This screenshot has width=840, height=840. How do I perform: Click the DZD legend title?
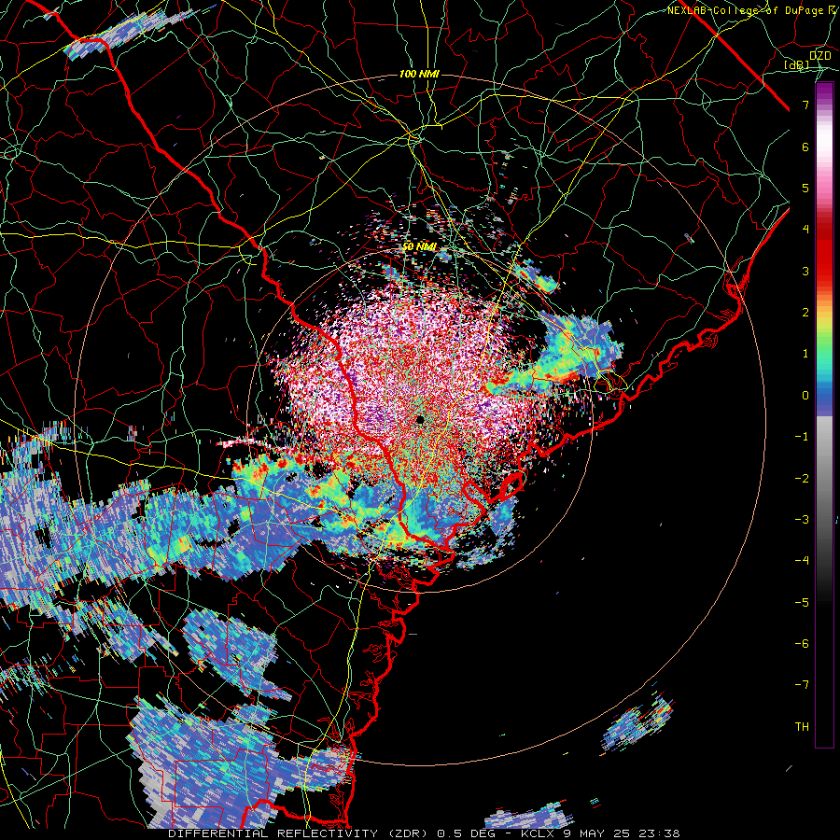(819, 56)
